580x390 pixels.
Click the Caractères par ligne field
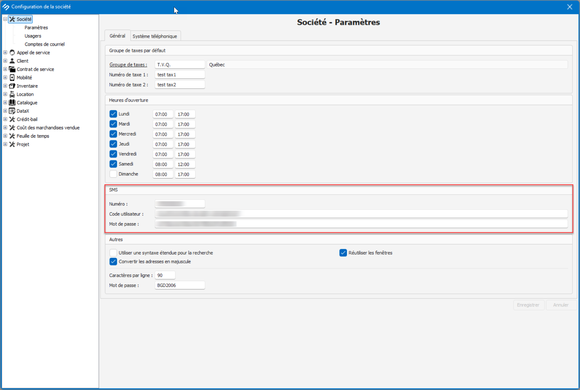coord(165,275)
